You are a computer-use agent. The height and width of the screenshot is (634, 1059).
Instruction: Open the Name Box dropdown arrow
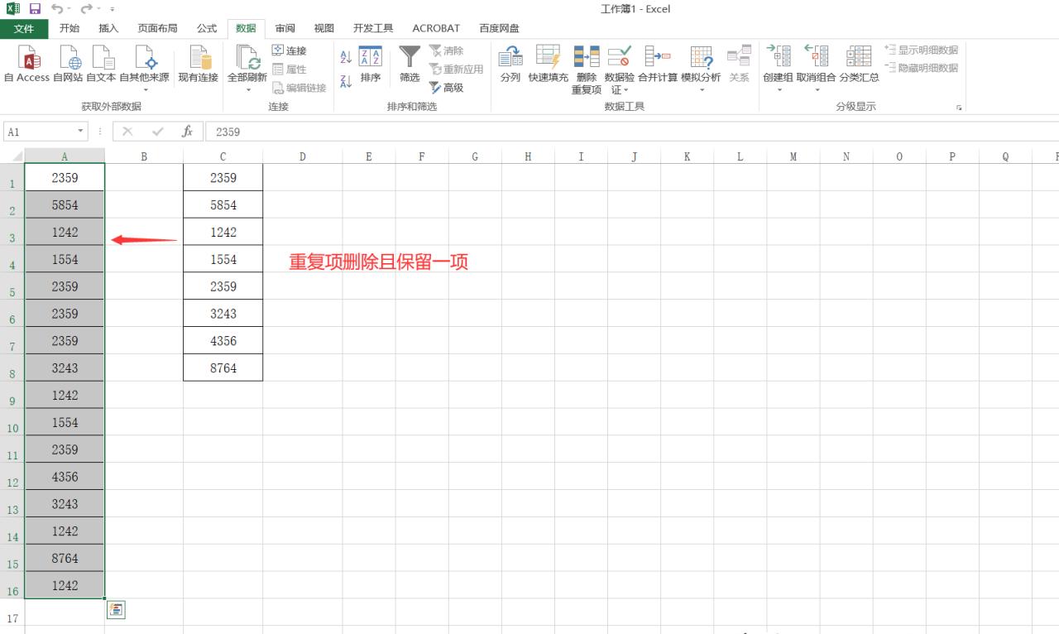[81, 132]
